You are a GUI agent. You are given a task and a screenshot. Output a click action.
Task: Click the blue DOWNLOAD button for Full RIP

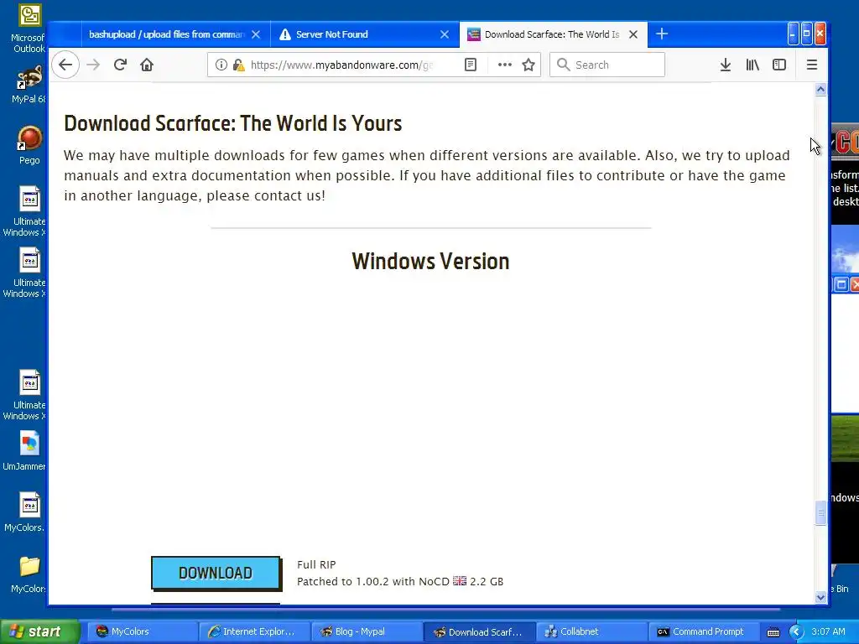click(x=216, y=573)
